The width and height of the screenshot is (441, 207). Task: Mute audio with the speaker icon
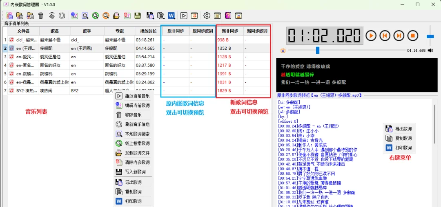point(430,51)
